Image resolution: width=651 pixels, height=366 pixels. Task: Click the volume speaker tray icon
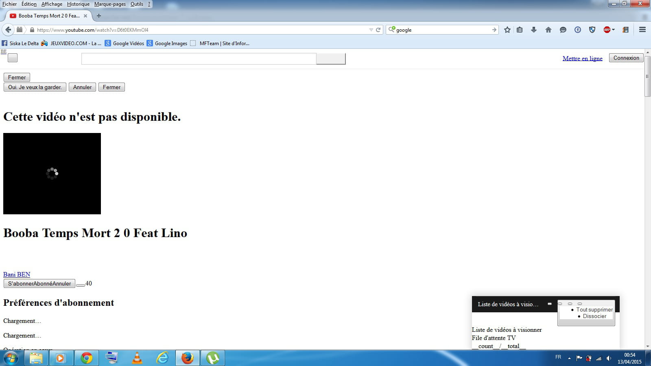609,358
